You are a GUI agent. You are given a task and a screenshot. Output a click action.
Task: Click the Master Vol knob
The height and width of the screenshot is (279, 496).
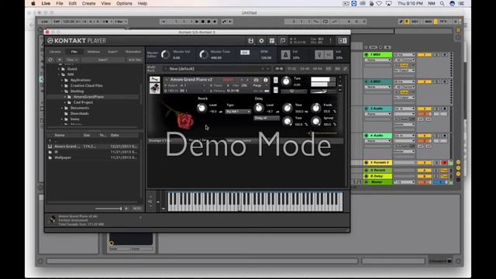coord(165,55)
